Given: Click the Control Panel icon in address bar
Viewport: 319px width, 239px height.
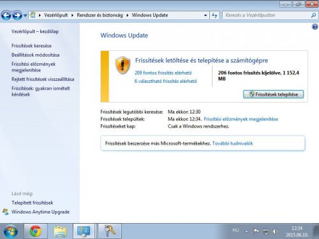Looking at the screenshot, I should (33, 15).
